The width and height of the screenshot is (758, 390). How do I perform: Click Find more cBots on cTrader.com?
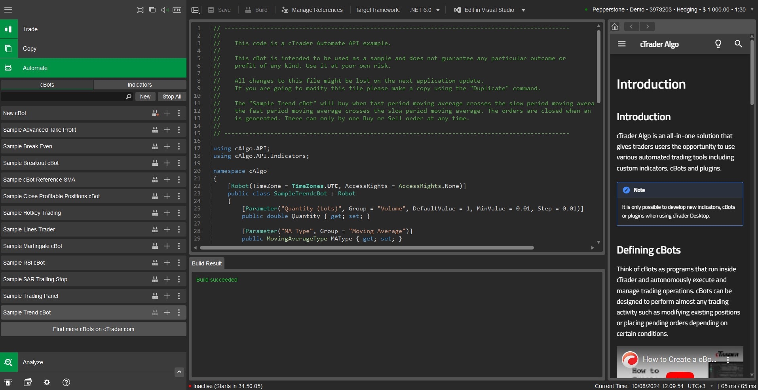click(93, 329)
